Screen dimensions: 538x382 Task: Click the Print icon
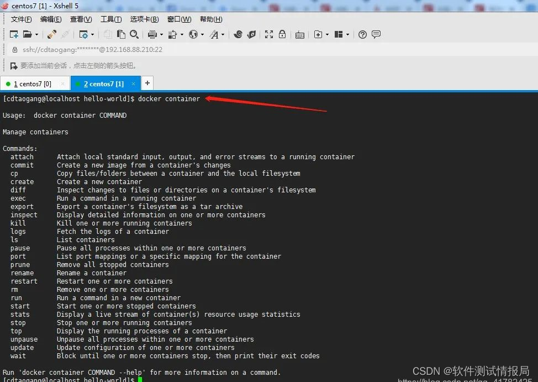(152, 34)
